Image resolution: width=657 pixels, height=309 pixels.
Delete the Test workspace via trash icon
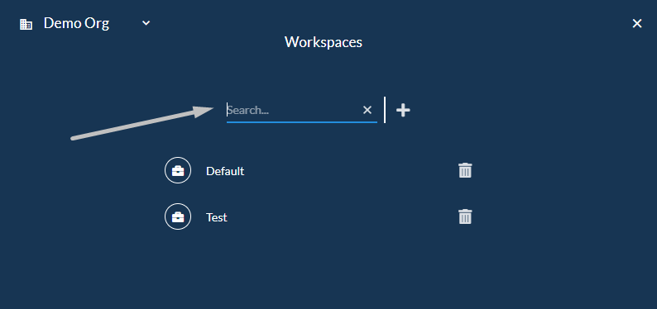click(465, 216)
